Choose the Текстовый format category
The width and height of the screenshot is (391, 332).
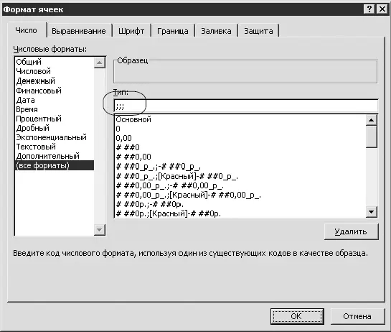pos(36,147)
